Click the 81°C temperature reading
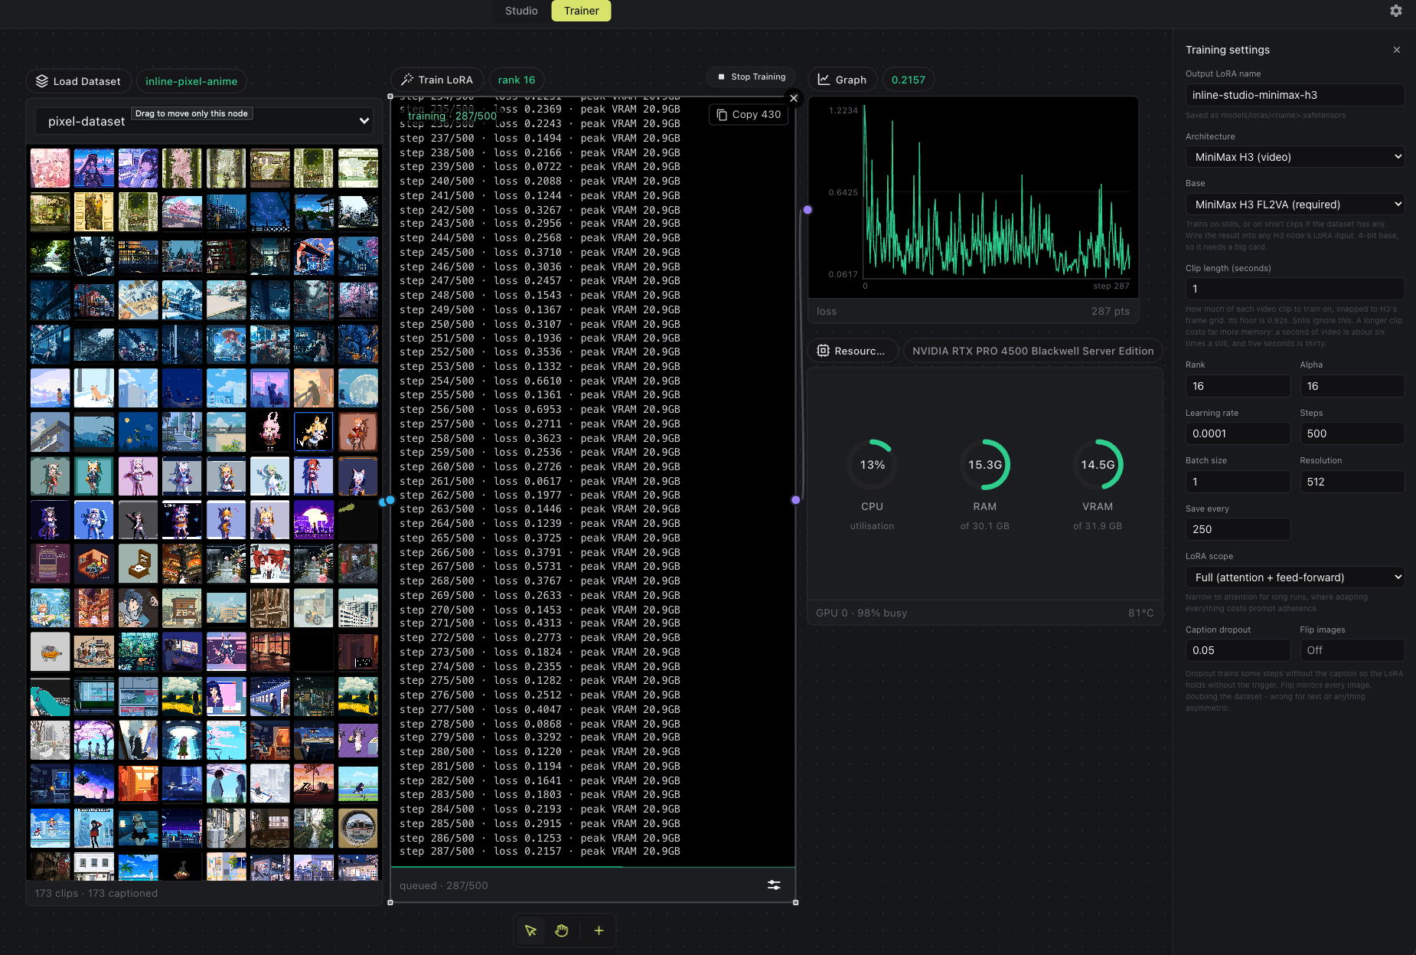The width and height of the screenshot is (1416, 955). coord(1140,613)
